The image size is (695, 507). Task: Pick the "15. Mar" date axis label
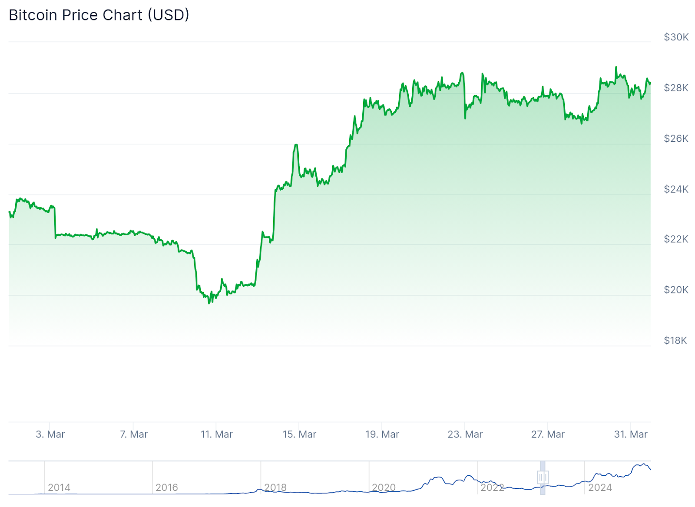[299, 434]
